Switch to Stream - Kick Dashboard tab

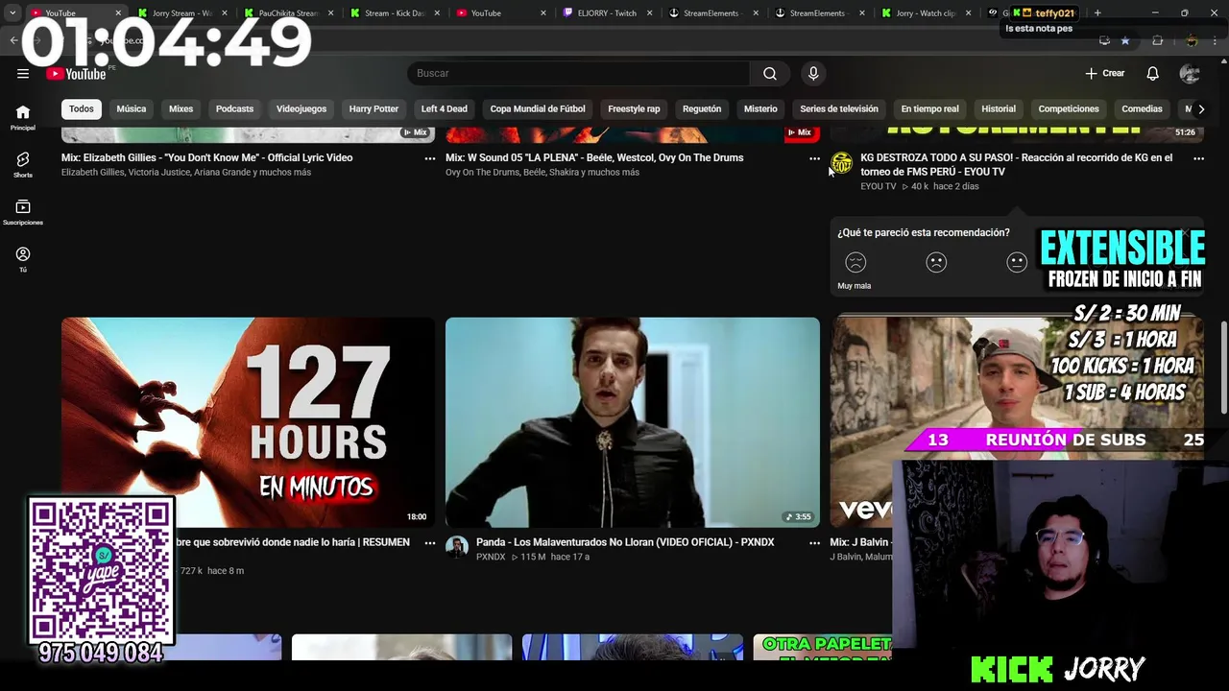(395, 12)
